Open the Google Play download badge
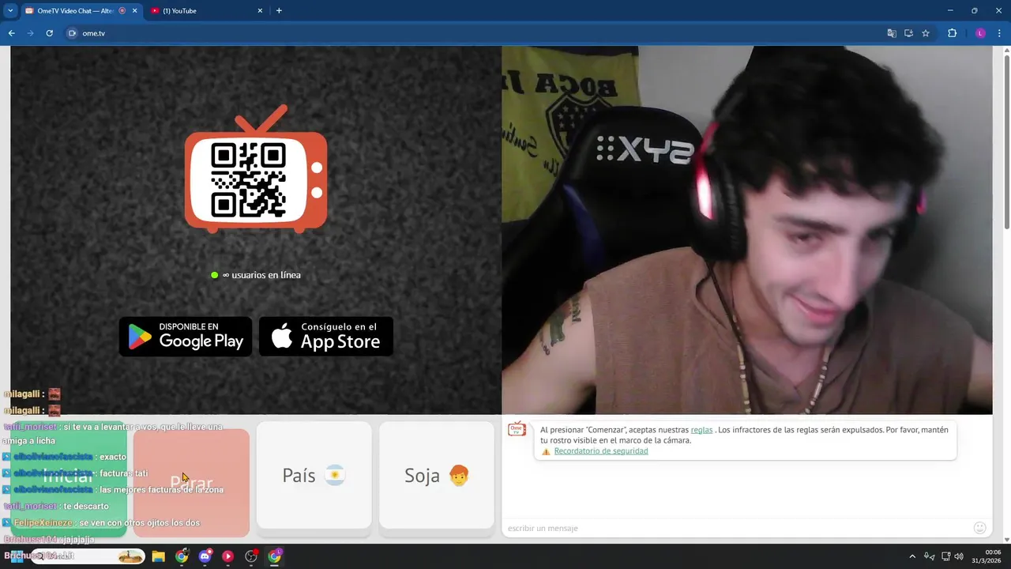 (x=186, y=337)
